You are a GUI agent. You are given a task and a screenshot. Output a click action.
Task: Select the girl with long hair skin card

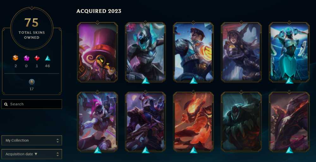click(241, 52)
